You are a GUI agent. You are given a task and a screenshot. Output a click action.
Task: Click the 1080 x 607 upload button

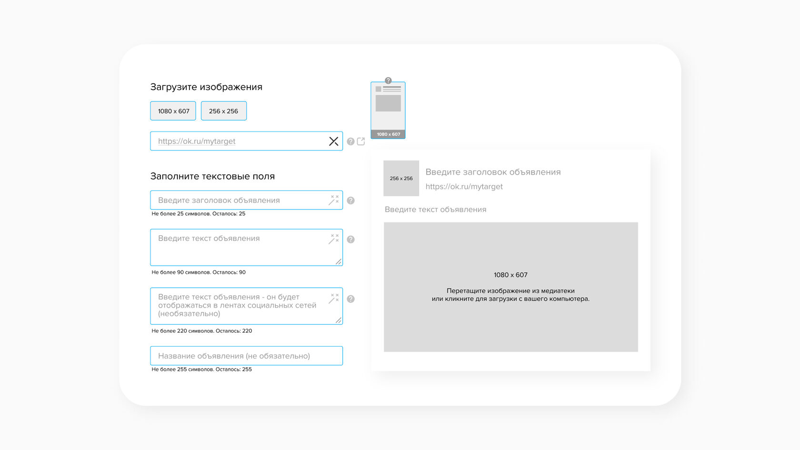click(x=173, y=111)
